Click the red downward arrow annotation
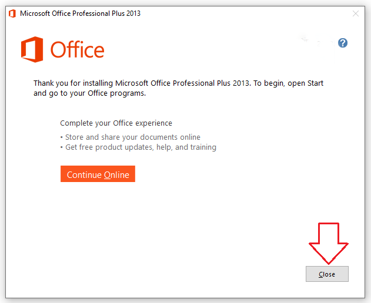This screenshot has width=371, height=303. [x=327, y=242]
